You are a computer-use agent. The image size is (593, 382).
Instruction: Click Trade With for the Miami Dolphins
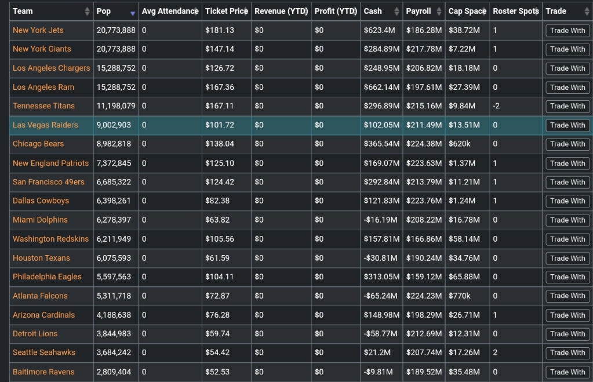click(567, 220)
